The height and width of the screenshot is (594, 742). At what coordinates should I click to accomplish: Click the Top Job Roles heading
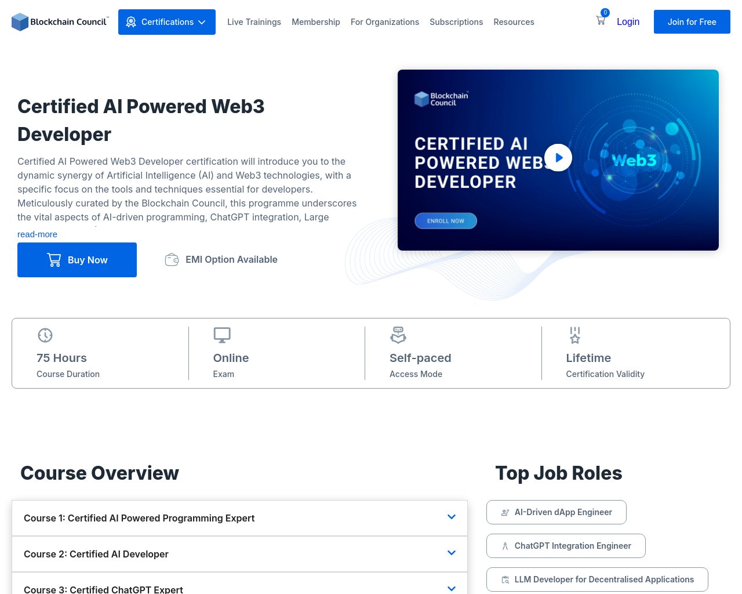point(559,473)
